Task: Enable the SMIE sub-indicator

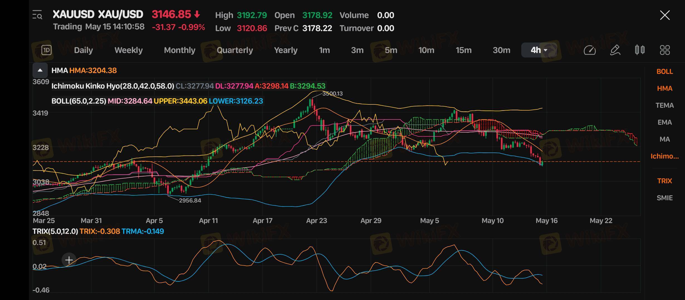Action: 664,198
